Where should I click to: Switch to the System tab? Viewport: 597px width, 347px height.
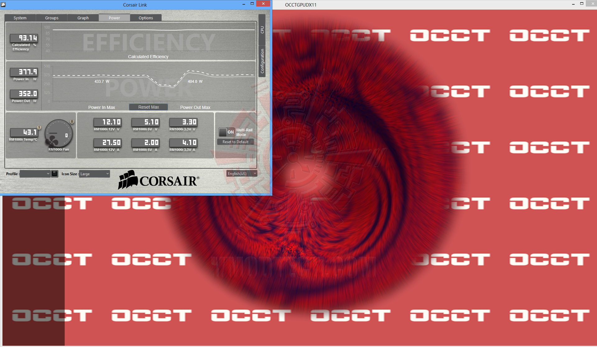point(20,18)
